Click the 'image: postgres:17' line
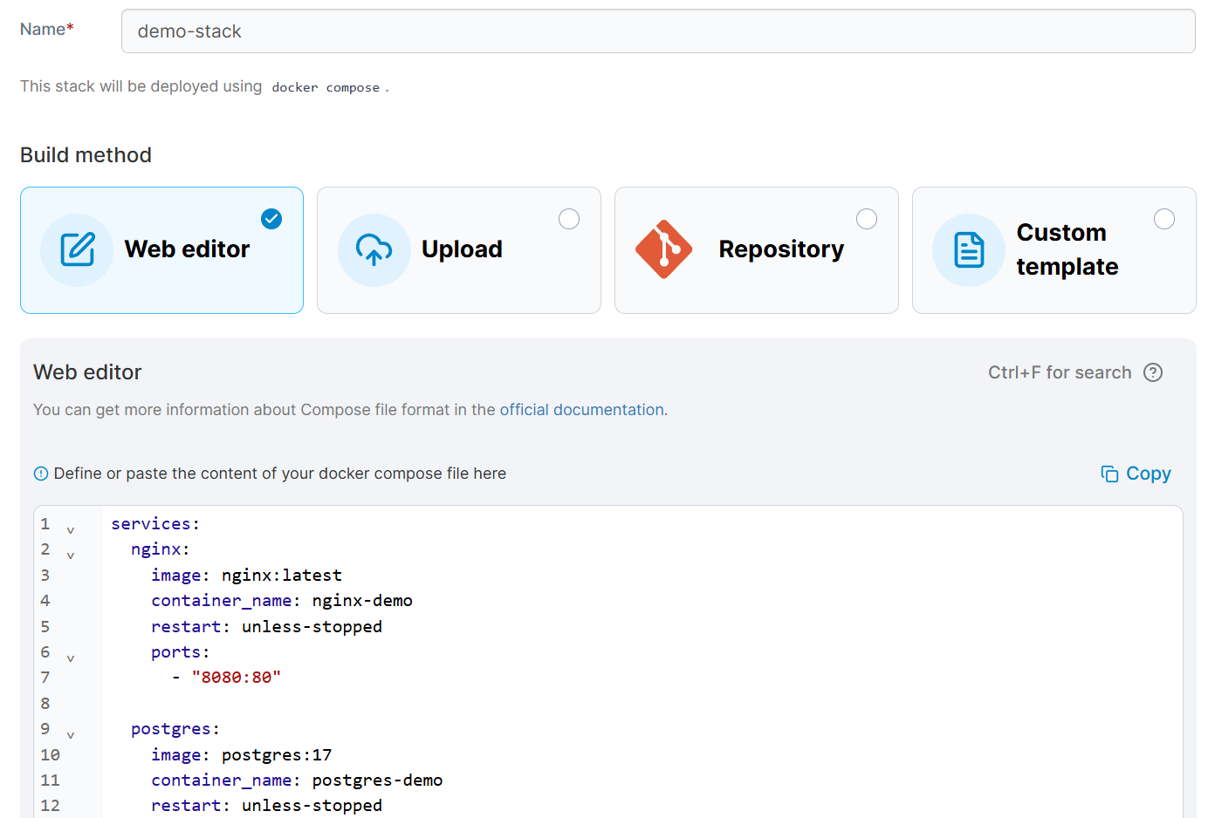The width and height of the screenshot is (1208, 818). pyautogui.click(x=242, y=755)
